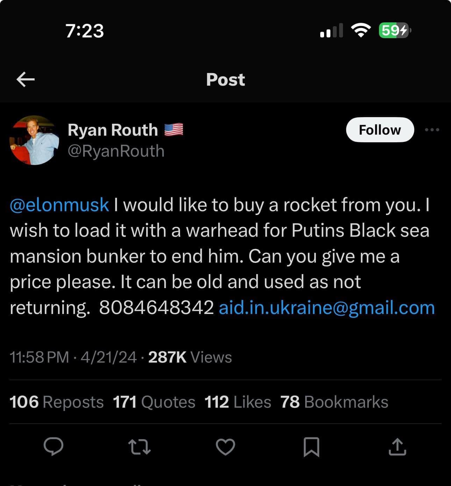Tap the back arrow icon
The height and width of the screenshot is (486, 451).
point(26,80)
